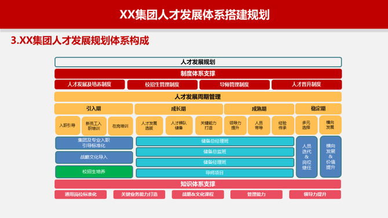This screenshot has width=388, height=218.
Task: Select the 入职引导 tile
Action: pyautogui.click(x=68, y=125)
